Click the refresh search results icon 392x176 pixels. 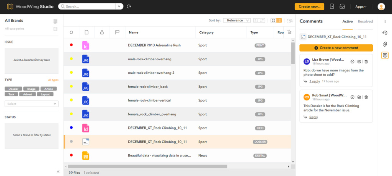[129, 6]
